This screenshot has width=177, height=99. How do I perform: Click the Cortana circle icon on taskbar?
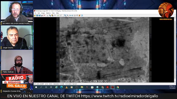(46, 87)
